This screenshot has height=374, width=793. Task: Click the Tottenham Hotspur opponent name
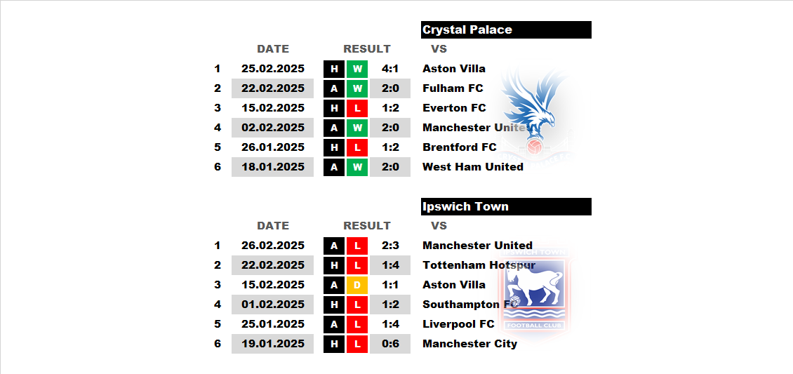tap(479, 265)
